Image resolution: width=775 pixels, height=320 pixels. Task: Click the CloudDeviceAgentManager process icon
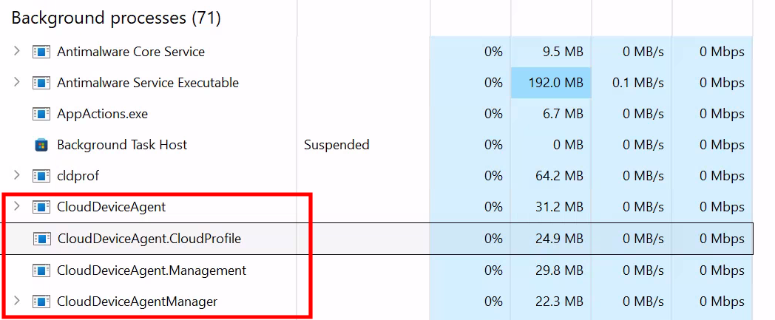point(41,302)
